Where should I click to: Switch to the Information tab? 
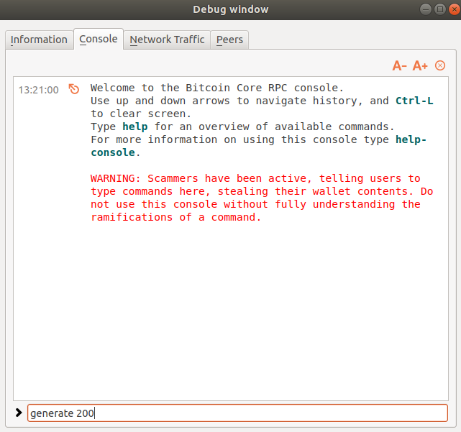click(39, 40)
